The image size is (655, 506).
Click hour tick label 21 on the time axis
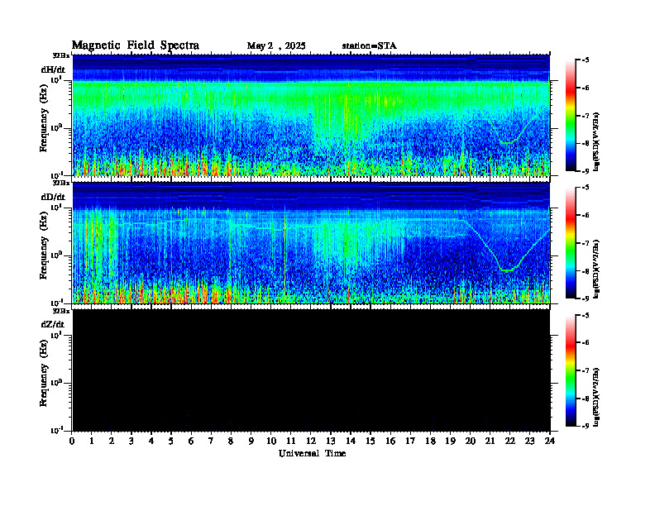coord(490,442)
